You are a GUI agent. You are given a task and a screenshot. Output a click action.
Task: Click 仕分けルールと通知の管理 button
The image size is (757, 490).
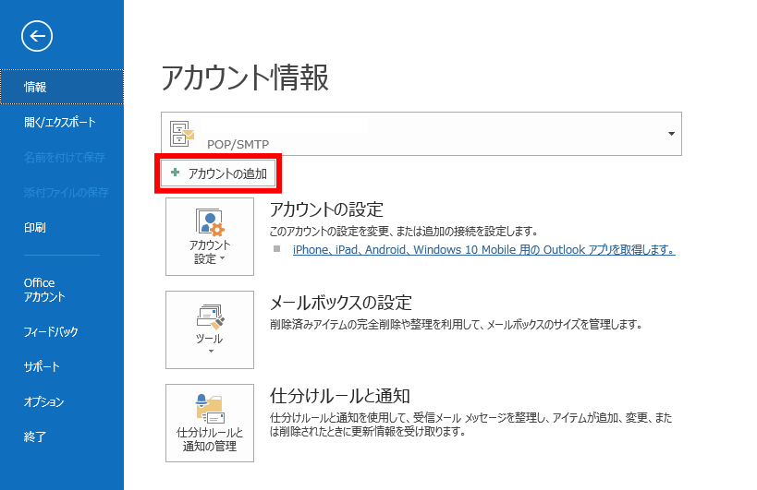point(210,423)
